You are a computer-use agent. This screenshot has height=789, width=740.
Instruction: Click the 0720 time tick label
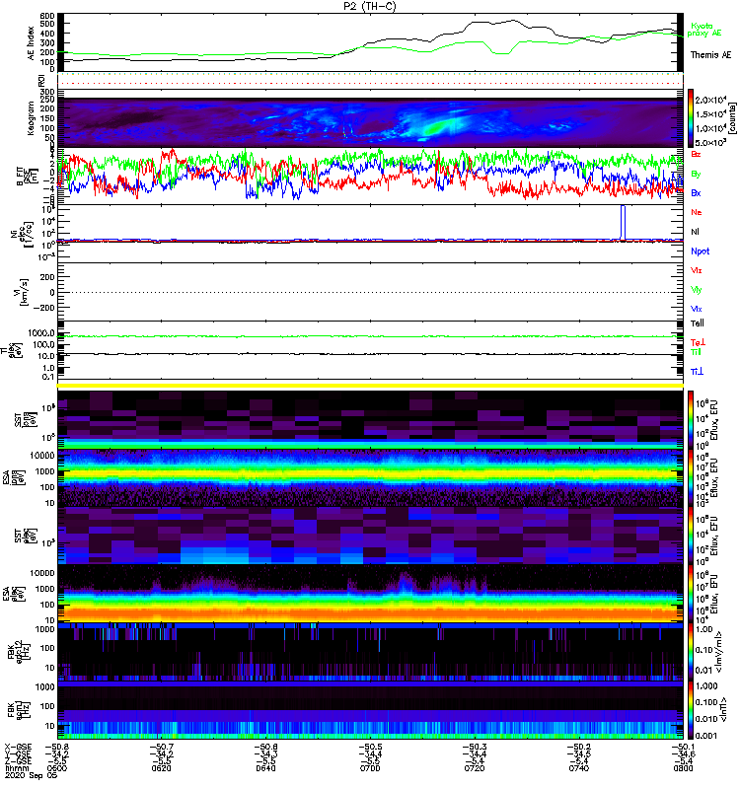click(x=475, y=768)
